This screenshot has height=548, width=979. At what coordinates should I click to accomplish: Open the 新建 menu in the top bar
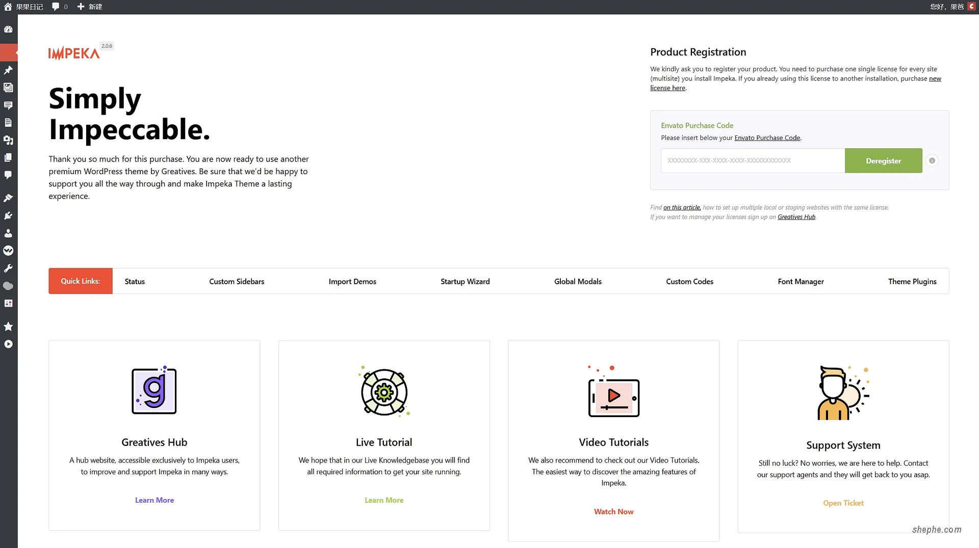[90, 7]
